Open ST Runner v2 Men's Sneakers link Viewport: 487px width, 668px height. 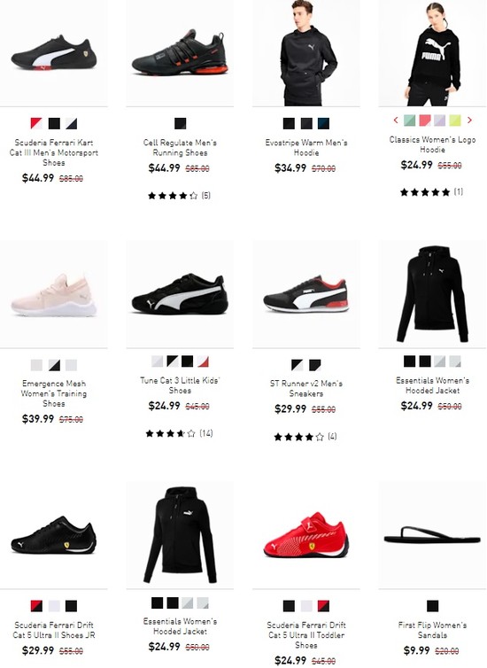pos(306,388)
